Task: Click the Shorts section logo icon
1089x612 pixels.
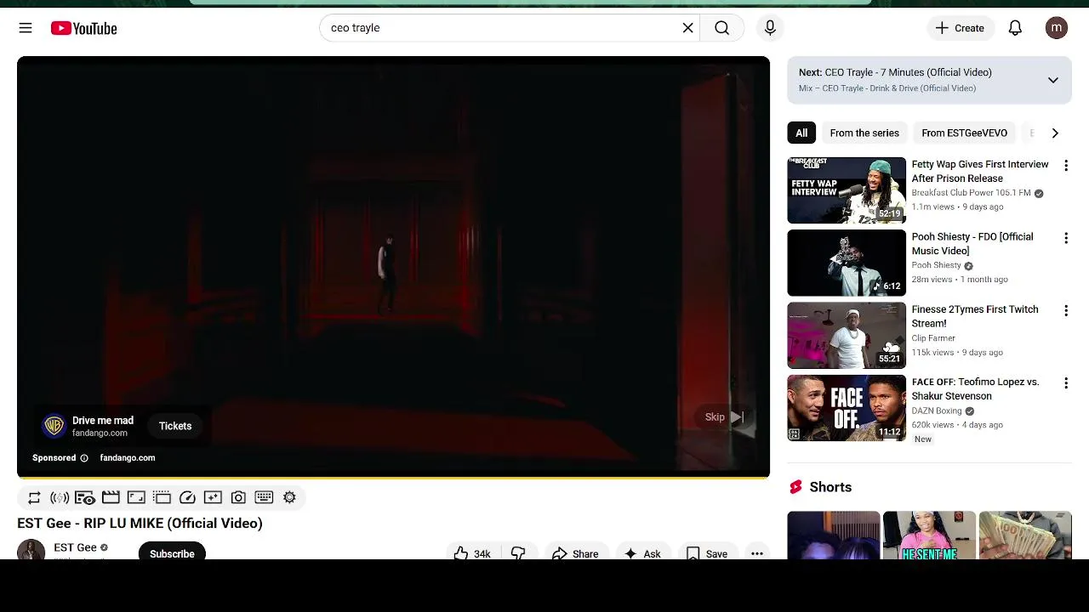Action: (795, 487)
